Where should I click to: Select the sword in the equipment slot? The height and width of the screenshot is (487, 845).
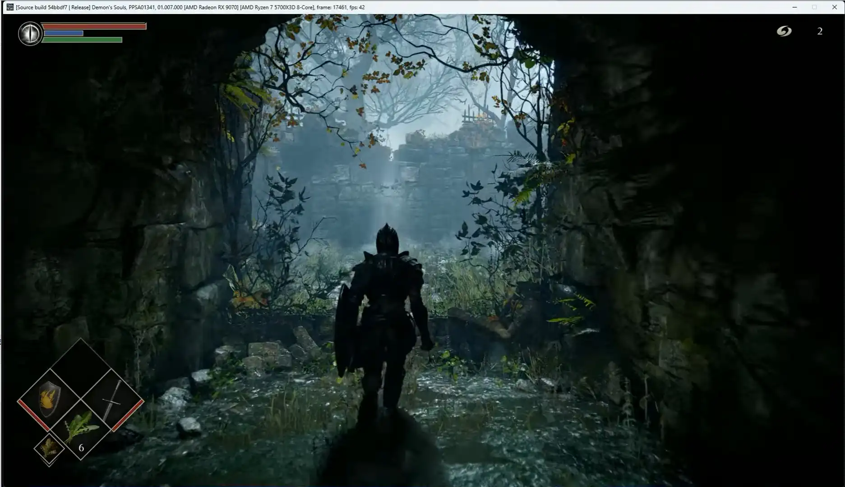(x=112, y=401)
